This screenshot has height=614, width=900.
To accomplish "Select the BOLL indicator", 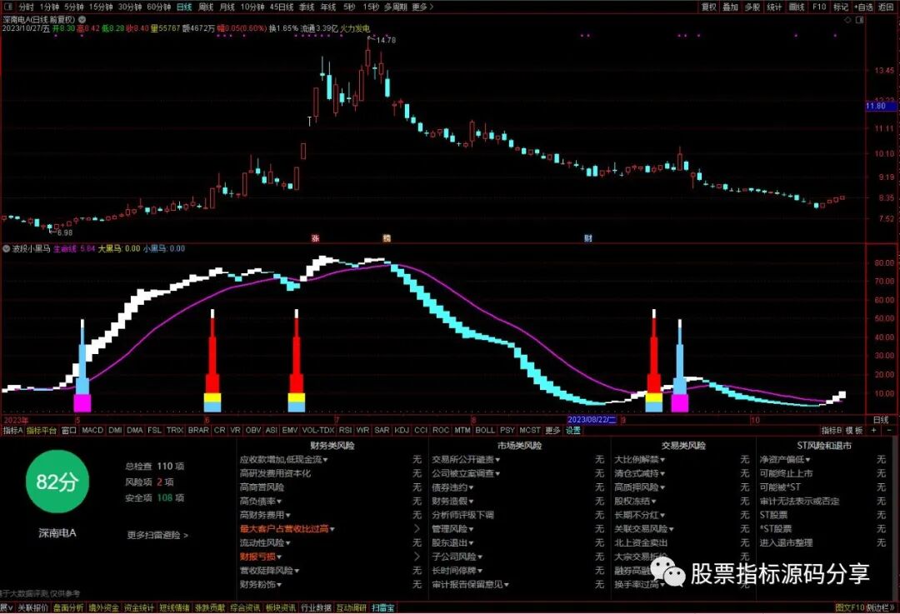I will pos(485,430).
